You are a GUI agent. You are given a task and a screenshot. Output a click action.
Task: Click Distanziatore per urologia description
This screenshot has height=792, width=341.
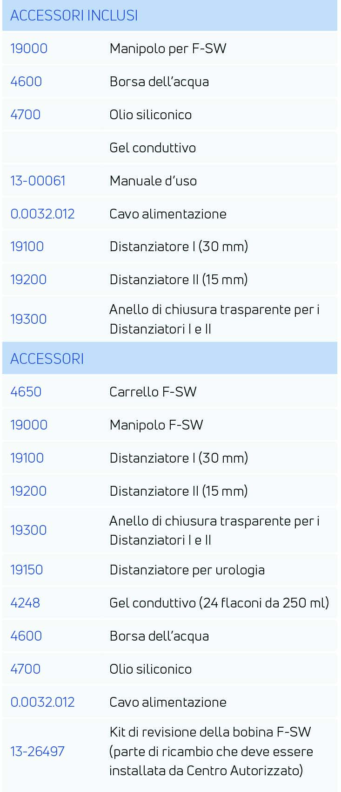[187, 569]
